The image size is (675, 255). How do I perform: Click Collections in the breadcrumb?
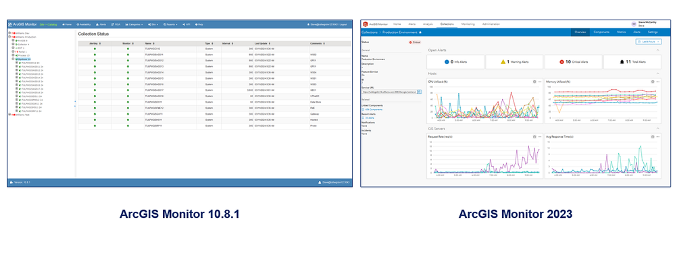[x=370, y=32]
